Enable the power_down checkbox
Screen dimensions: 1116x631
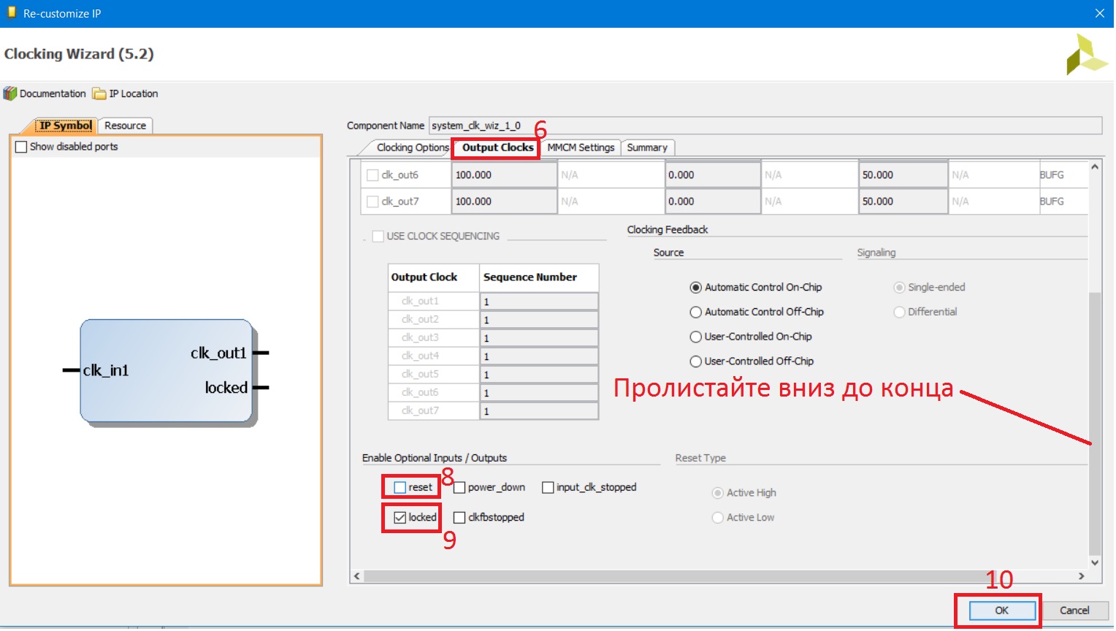tap(459, 487)
